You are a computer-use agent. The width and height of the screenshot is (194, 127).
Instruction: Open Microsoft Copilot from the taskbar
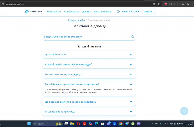pos(90,124)
